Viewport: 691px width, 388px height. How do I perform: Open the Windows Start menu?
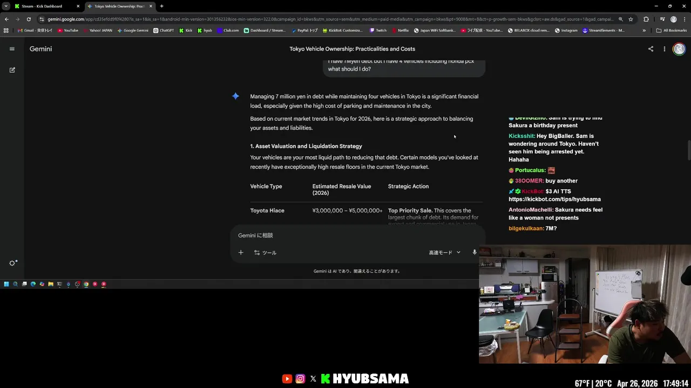point(6,284)
